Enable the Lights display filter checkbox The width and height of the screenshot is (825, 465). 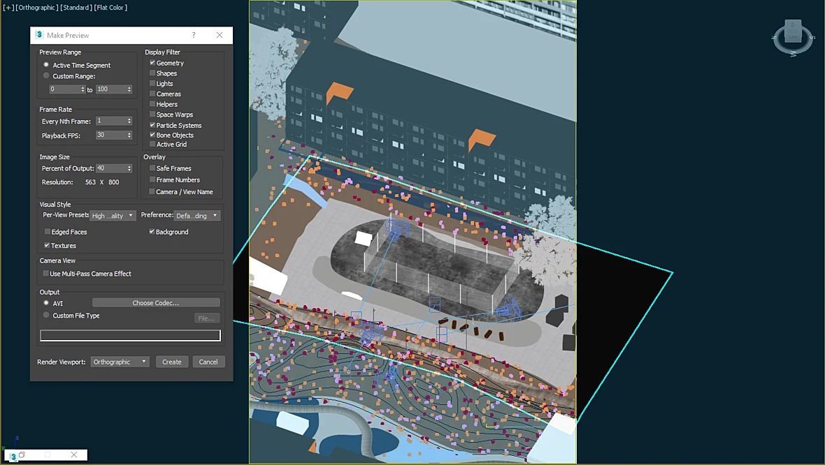point(152,84)
